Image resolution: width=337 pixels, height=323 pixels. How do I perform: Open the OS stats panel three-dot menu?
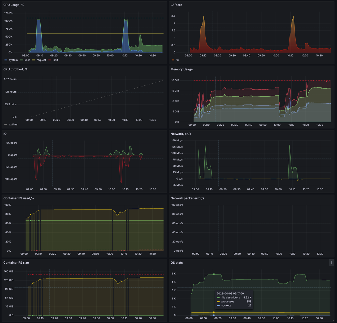331,263
